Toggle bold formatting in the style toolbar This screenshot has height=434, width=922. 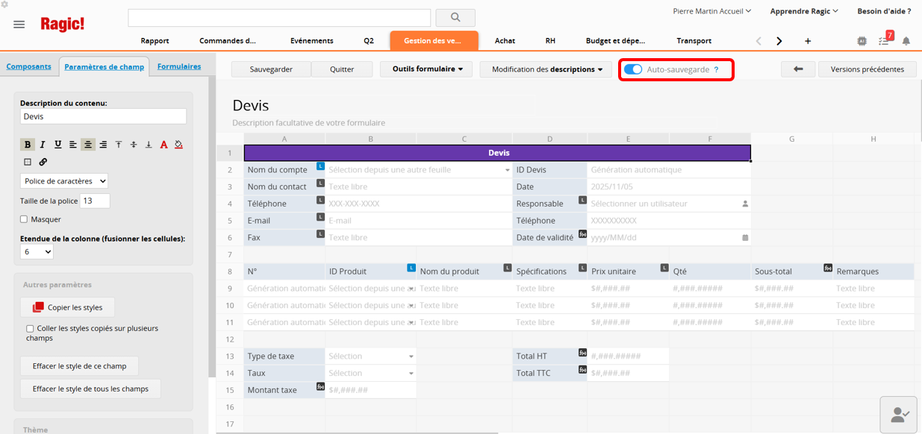click(x=28, y=145)
